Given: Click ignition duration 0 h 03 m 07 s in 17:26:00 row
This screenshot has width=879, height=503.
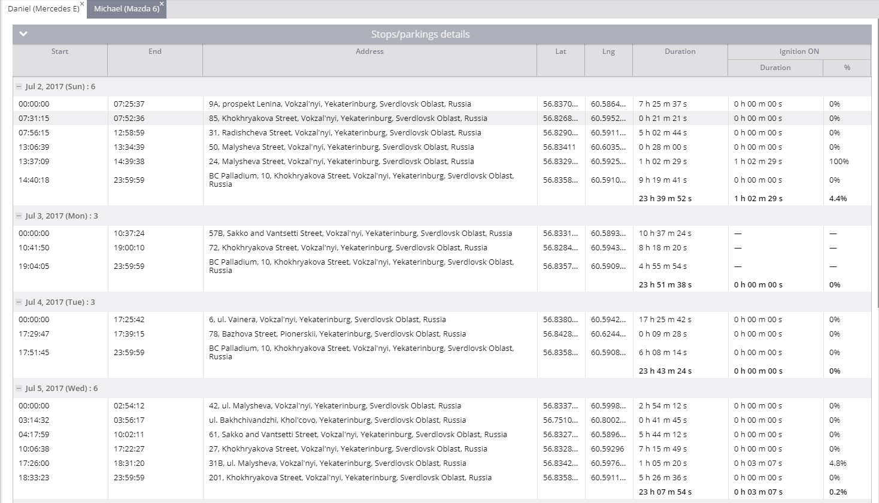Looking at the screenshot, I should pyautogui.click(x=758, y=463).
